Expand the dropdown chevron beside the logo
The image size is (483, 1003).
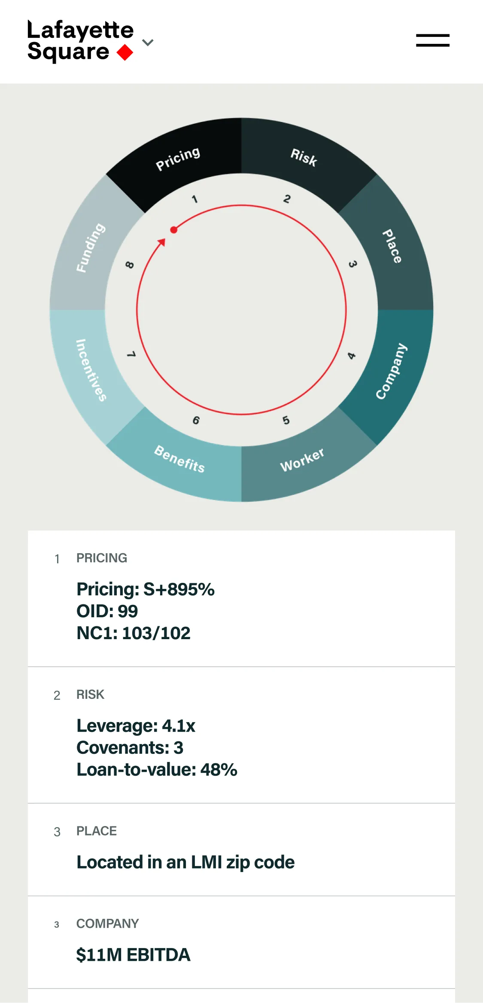click(148, 43)
